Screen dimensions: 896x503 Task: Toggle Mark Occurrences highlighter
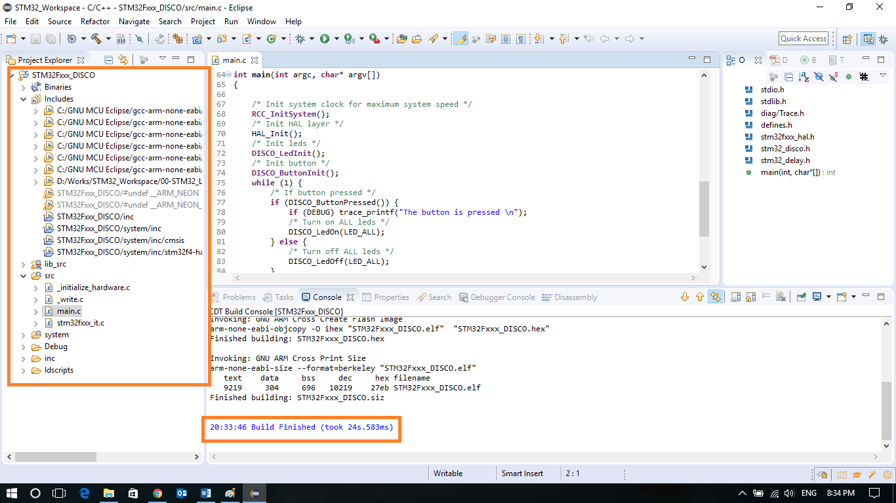coord(461,39)
